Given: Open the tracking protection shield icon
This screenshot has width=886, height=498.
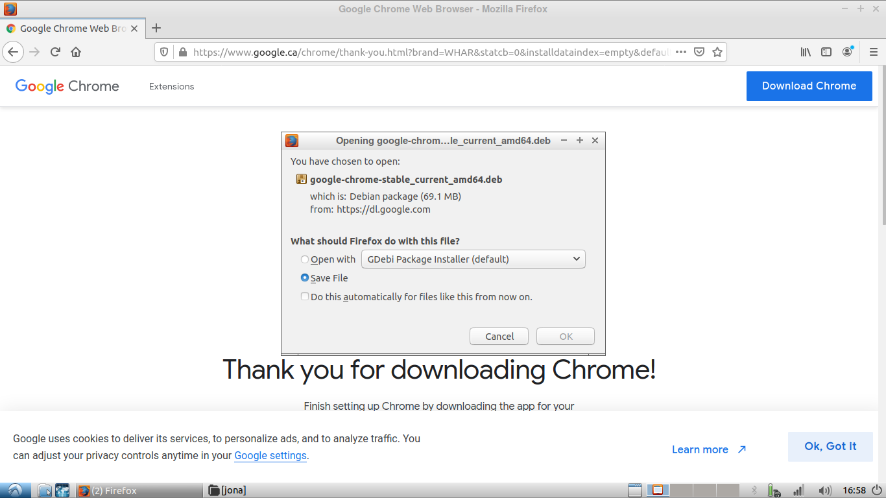Looking at the screenshot, I should (x=164, y=52).
